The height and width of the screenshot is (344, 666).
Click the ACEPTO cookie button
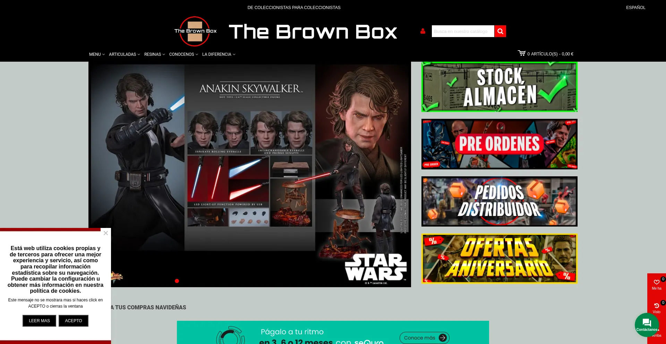74,321
